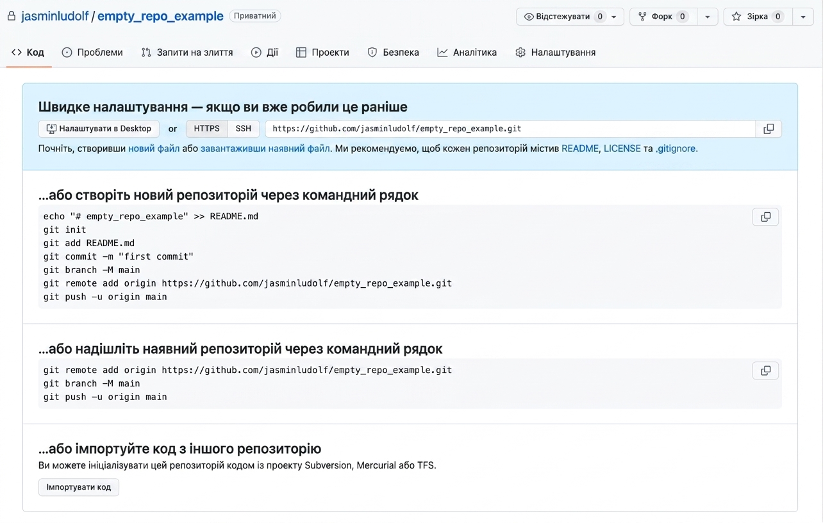Open the jasminludolf profile link
Viewport: 823px width, 523px height.
tap(54, 16)
